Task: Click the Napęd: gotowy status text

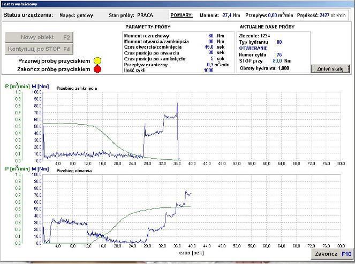Action: tap(76, 15)
